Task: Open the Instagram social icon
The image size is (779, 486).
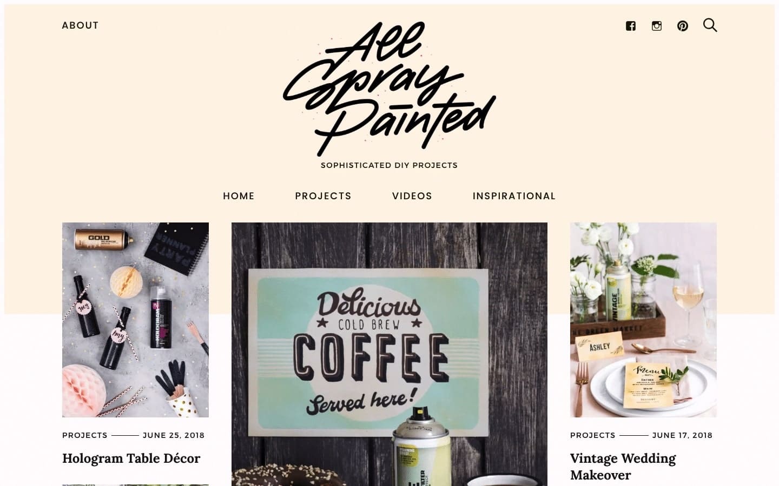Action: (x=657, y=26)
